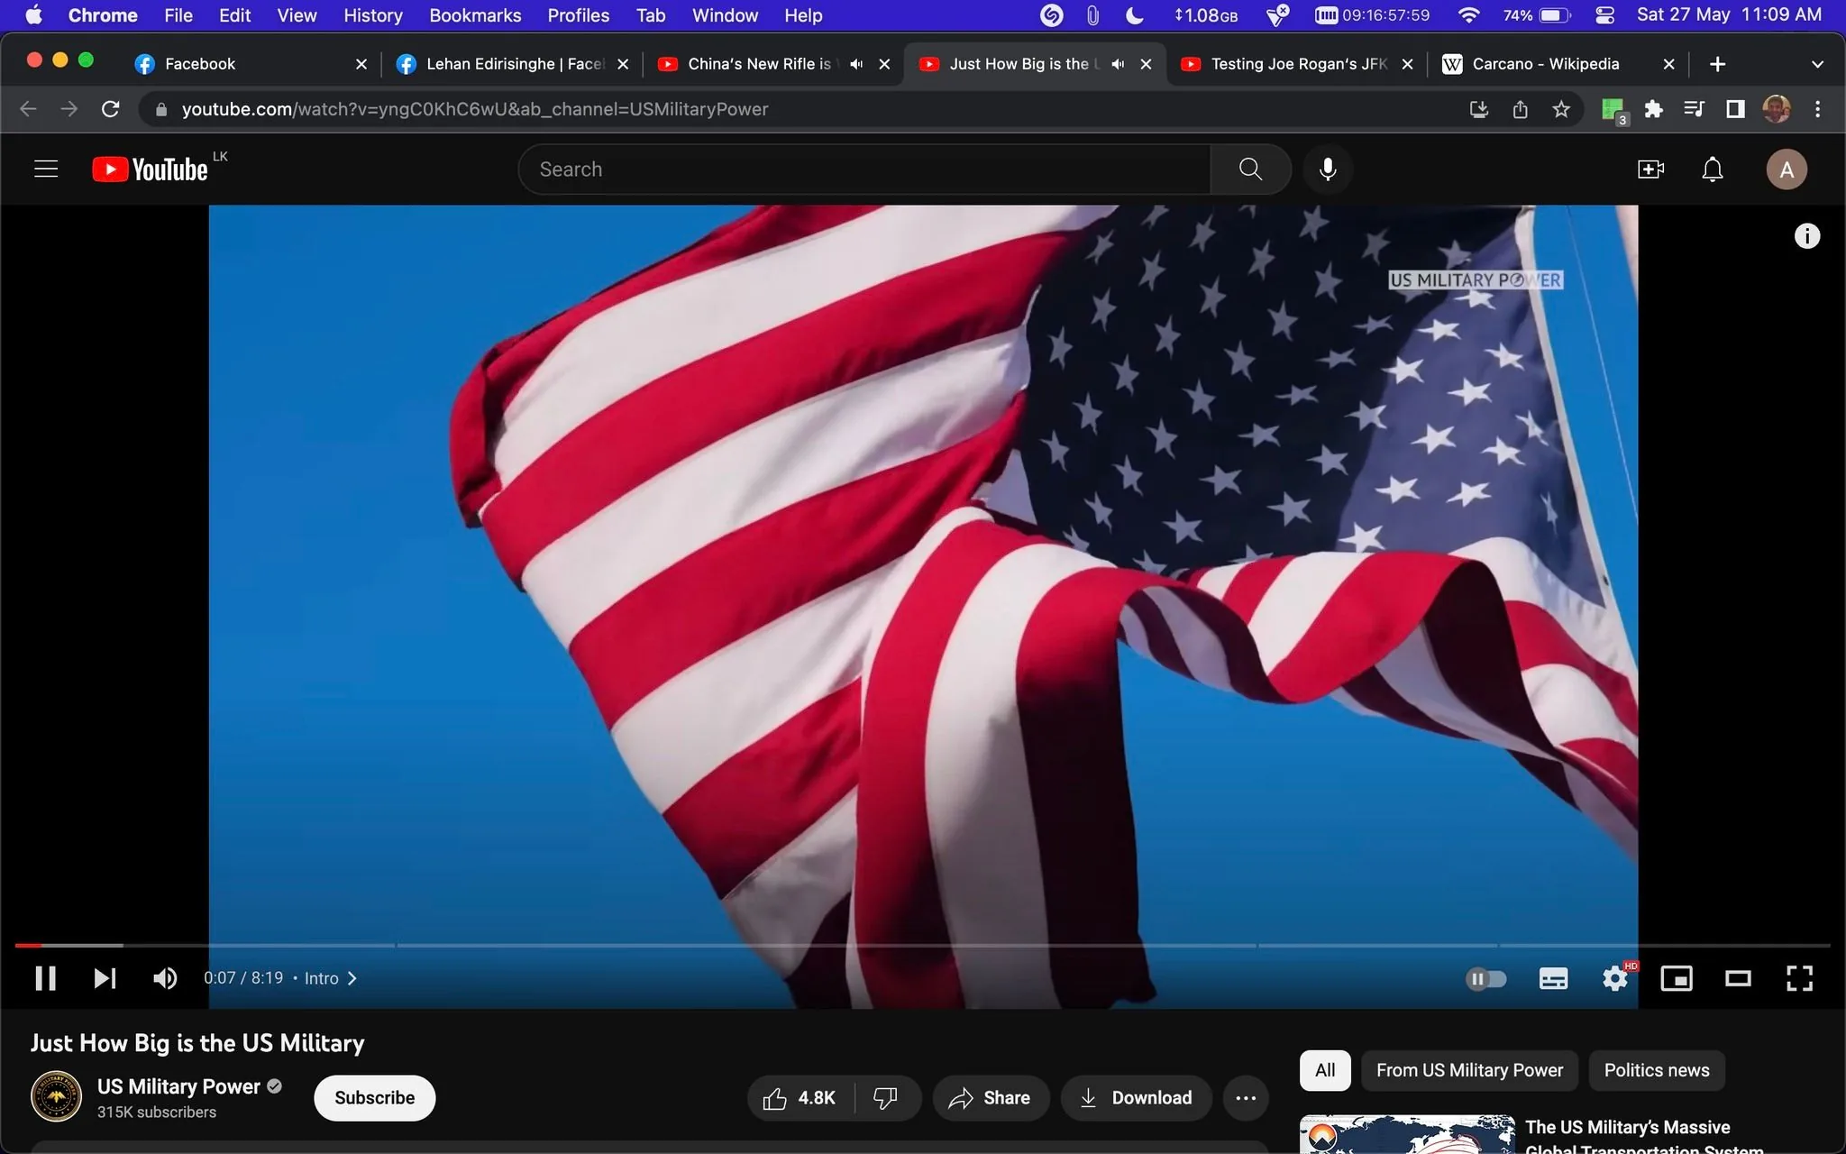The width and height of the screenshot is (1846, 1154).
Task: Select the Next video button
Action: coord(105,978)
